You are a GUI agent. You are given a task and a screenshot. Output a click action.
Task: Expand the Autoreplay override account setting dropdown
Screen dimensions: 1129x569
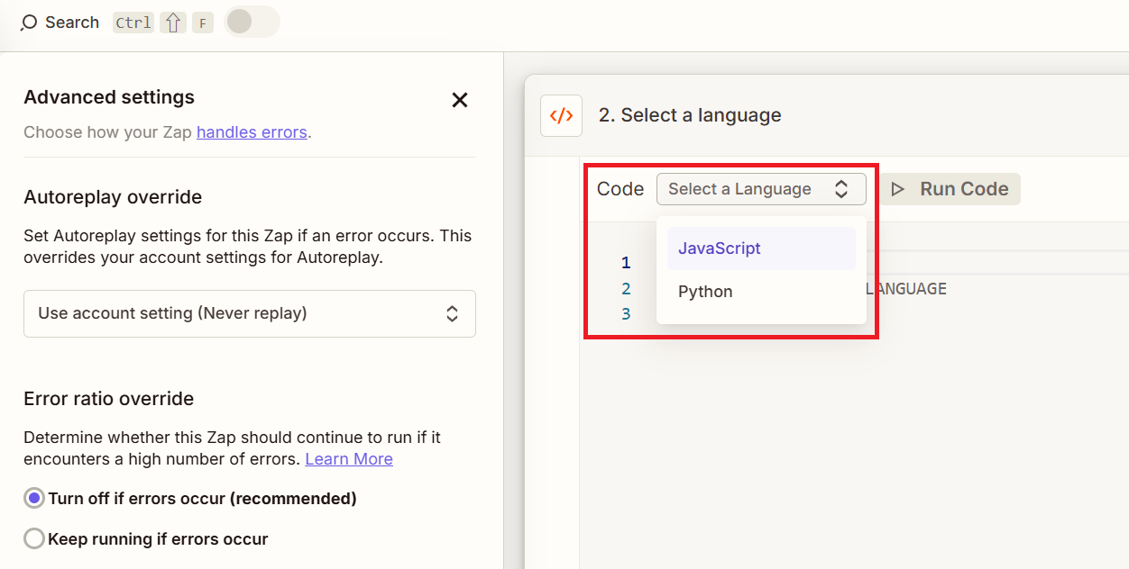pyautogui.click(x=249, y=313)
